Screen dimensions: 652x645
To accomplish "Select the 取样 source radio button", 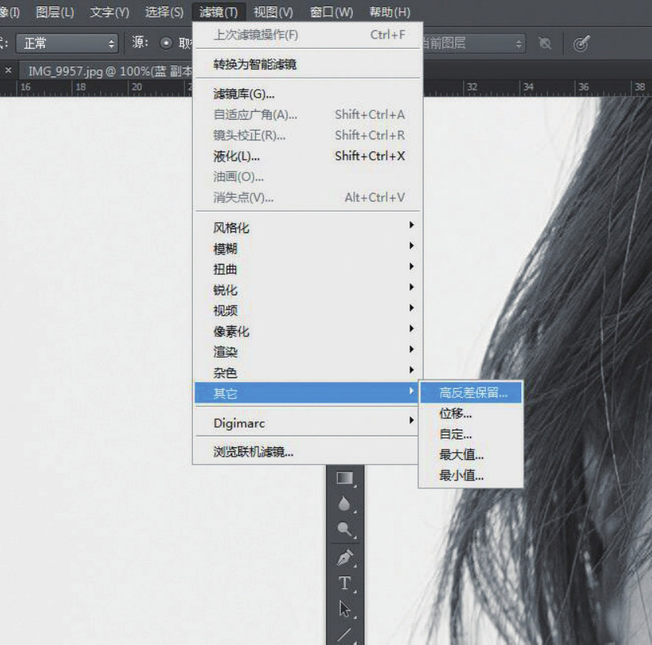I will coord(166,43).
